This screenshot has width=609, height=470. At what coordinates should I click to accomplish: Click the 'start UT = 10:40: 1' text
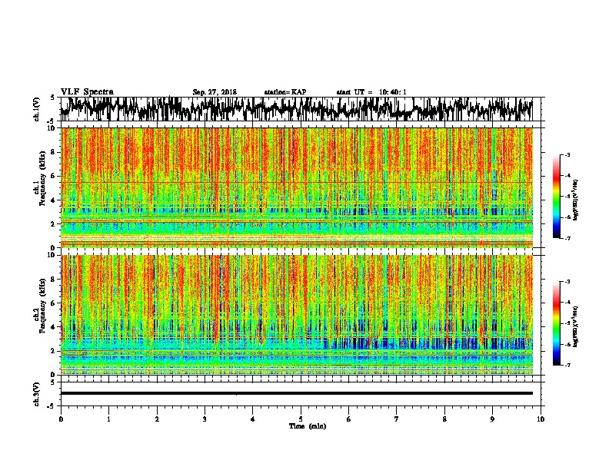tap(371, 92)
